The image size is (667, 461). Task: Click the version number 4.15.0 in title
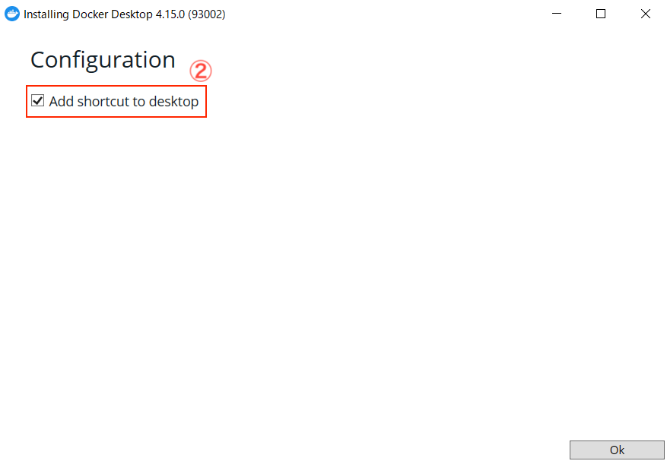click(170, 14)
